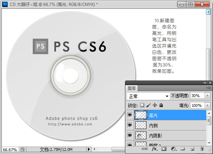The height and width of the screenshot is (154, 213).
Task: Hide the 高光 layer
Action: [x=130, y=115]
